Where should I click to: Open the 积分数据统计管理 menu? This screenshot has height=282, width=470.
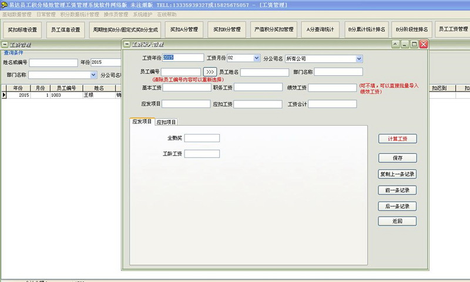click(80, 14)
